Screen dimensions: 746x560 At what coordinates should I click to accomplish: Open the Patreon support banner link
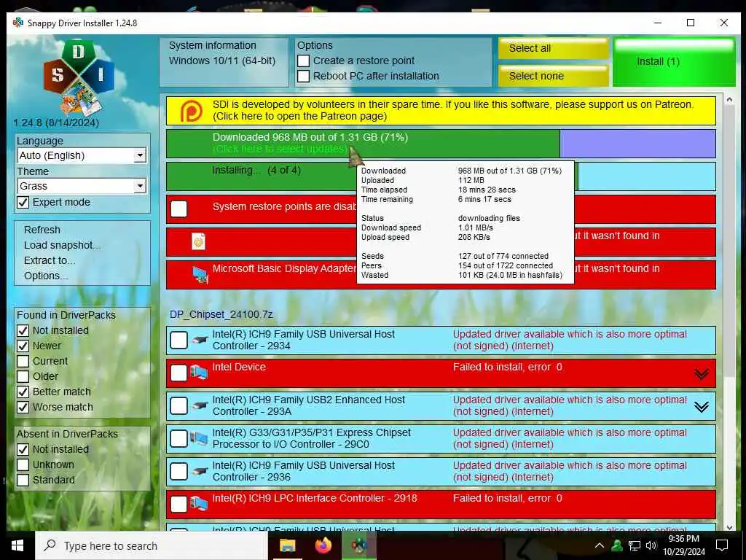pyautogui.click(x=441, y=111)
